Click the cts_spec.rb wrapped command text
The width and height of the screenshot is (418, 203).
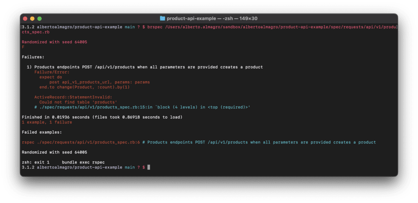36,32
